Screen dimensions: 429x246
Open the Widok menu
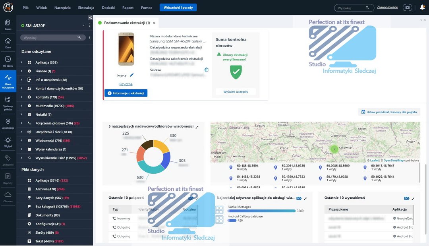[42, 8]
